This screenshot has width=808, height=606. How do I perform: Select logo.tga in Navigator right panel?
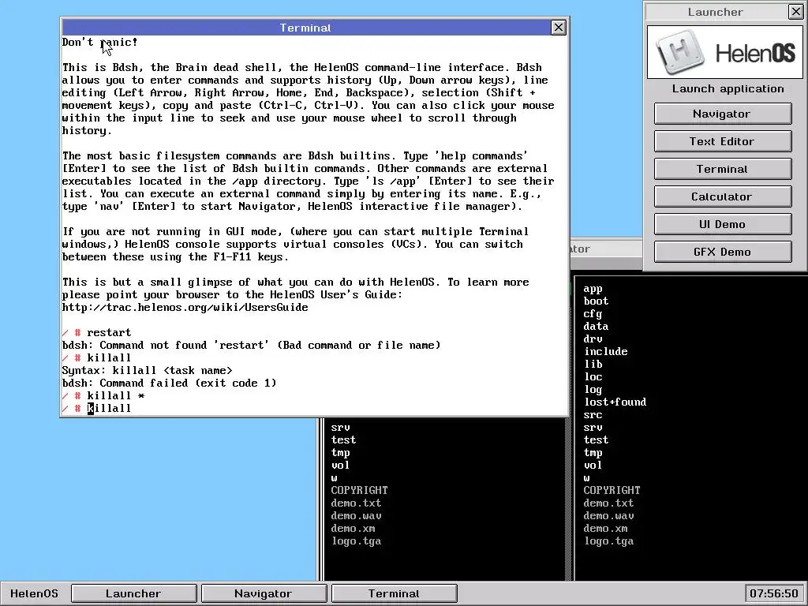click(x=608, y=541)
